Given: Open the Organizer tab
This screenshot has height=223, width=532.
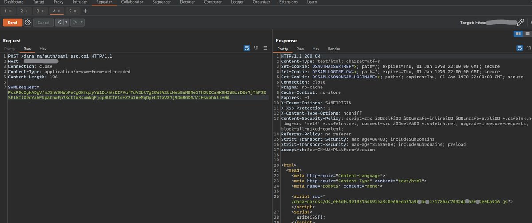Looking at the screenshot, I should (261, 2).
